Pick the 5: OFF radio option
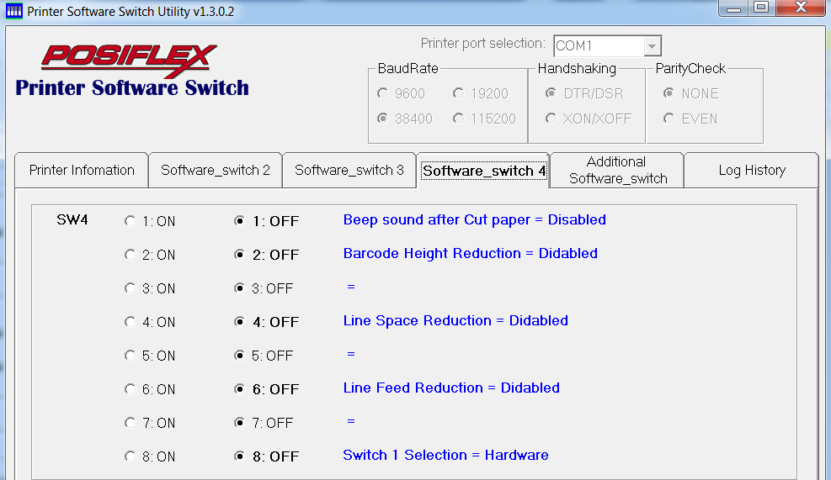The image size is (831, 480). pos(240,356)
